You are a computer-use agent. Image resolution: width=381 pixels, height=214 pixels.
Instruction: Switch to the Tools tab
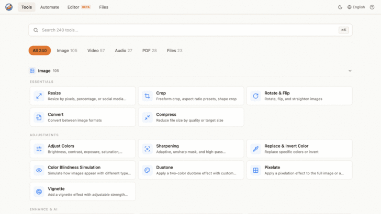pyautogui.click(x=27, y=7)
